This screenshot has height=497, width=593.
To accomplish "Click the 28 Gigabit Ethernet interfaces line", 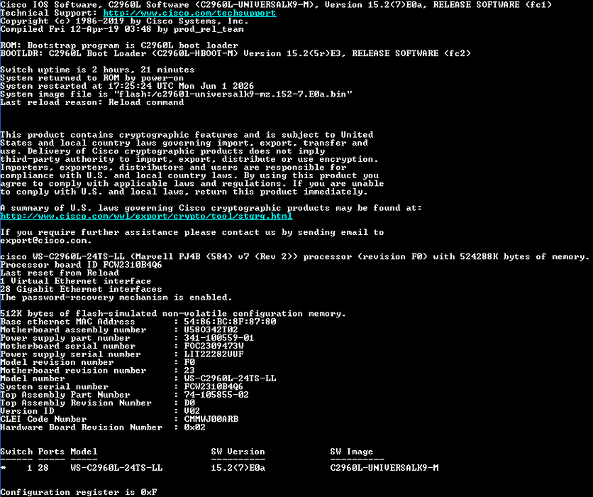I will [x=81, y=289].
